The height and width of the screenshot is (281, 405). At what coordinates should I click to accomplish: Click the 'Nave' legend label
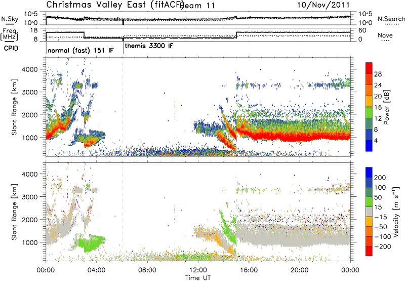385,36
